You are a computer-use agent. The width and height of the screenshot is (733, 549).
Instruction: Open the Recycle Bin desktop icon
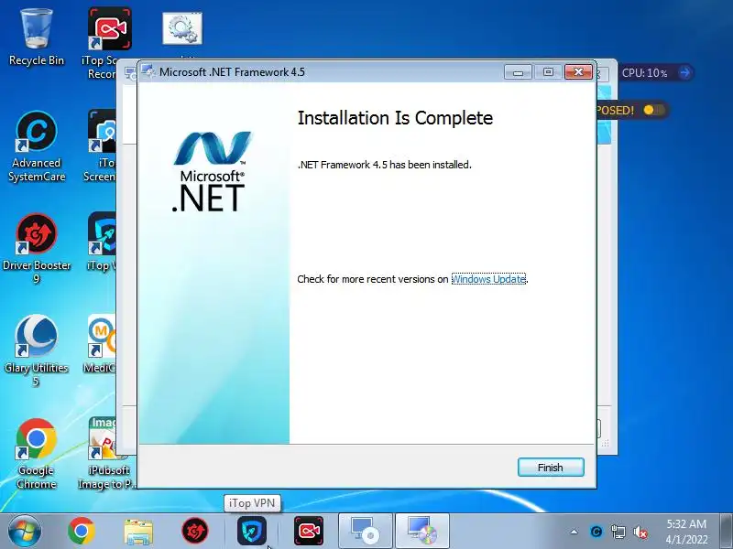coord(37,38)
